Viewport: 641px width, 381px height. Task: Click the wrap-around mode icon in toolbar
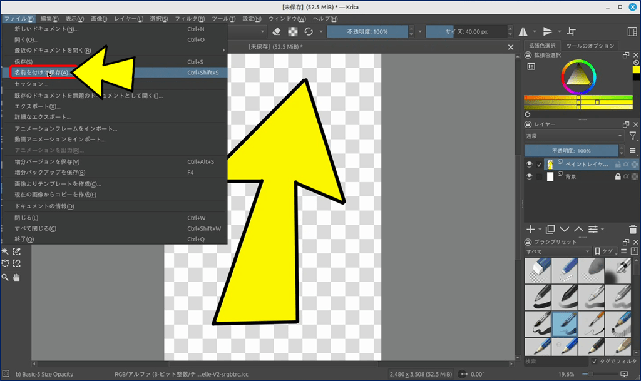tap(571, 31)
